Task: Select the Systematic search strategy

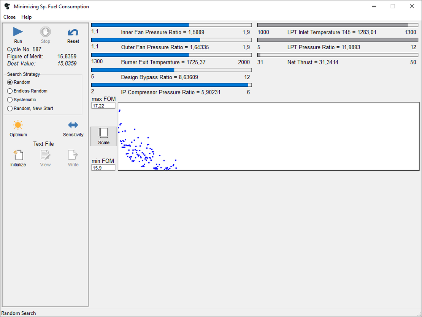Action: (10, 100)
